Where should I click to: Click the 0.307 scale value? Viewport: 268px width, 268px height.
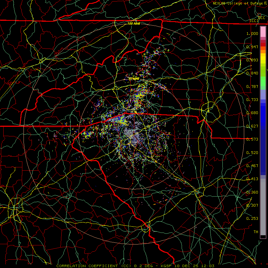[x=252, y=205]
